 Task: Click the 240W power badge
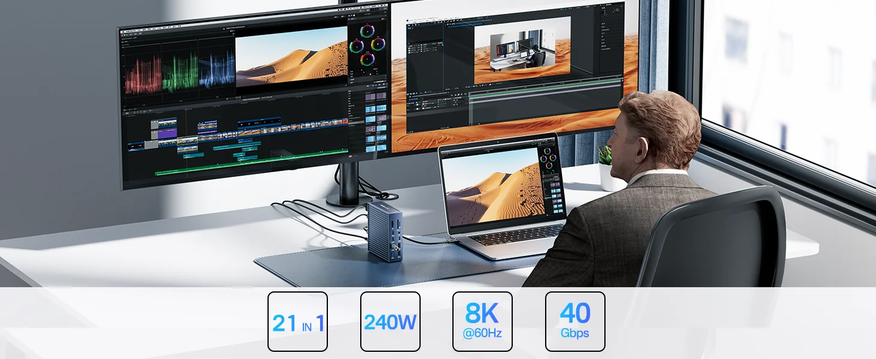pyautogui.click(x=390, y=321)
